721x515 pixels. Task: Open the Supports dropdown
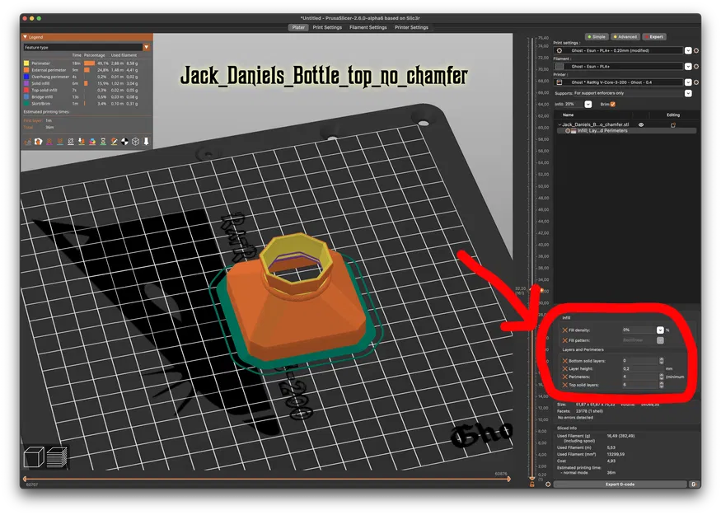click(x=688, y=93)
